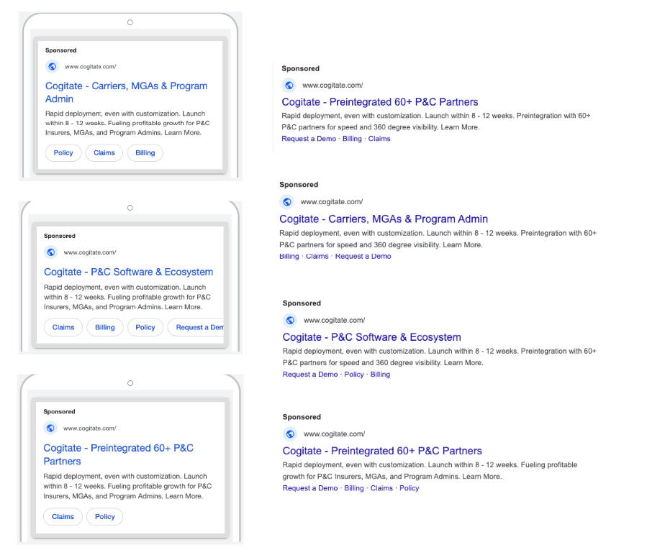Image resolution: width=665 pixels, height=555 pixels.
Task: Tap Policy button in mobile Carriers, MGAs ad
Action: [x=63, y=153]
